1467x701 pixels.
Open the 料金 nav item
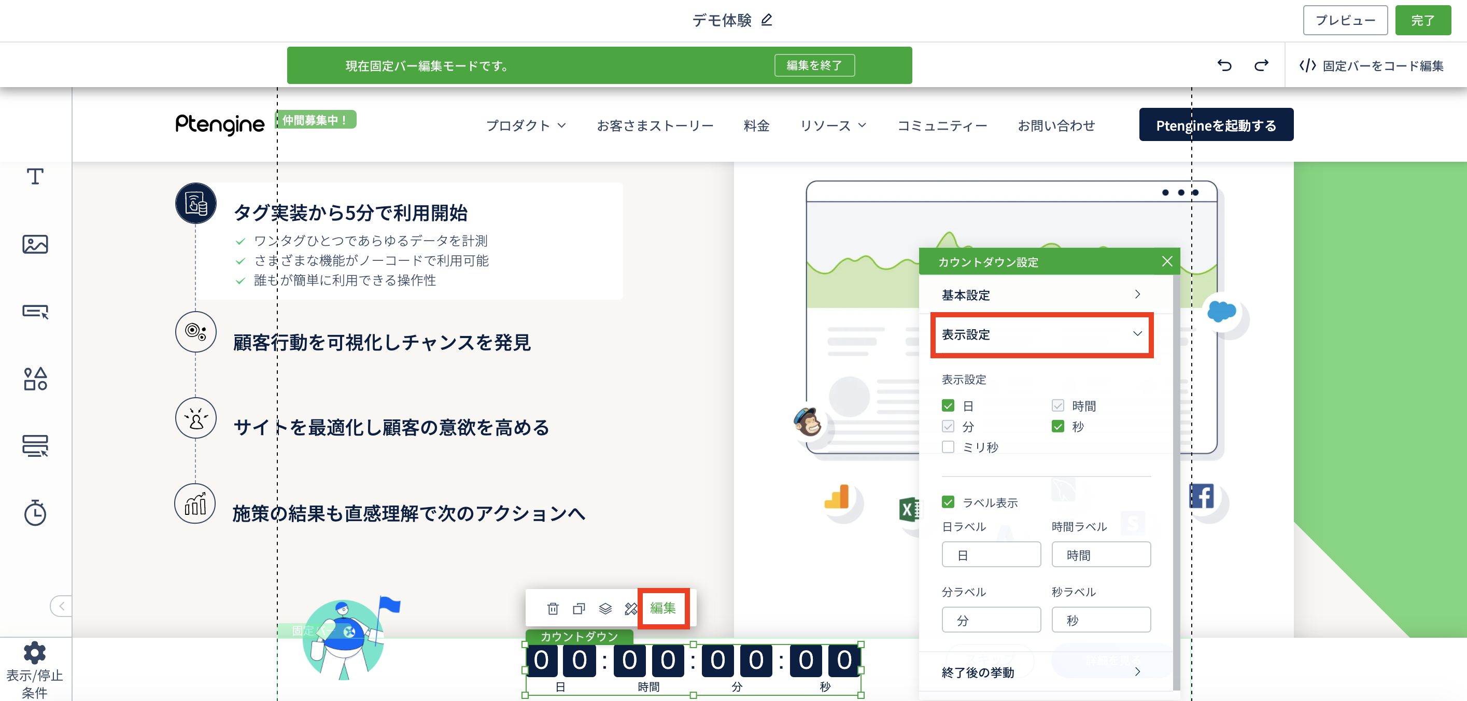click(756, 125)
